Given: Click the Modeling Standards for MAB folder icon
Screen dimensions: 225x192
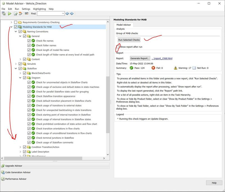Looking at the screenshot, I should click(x=20, y=27).
